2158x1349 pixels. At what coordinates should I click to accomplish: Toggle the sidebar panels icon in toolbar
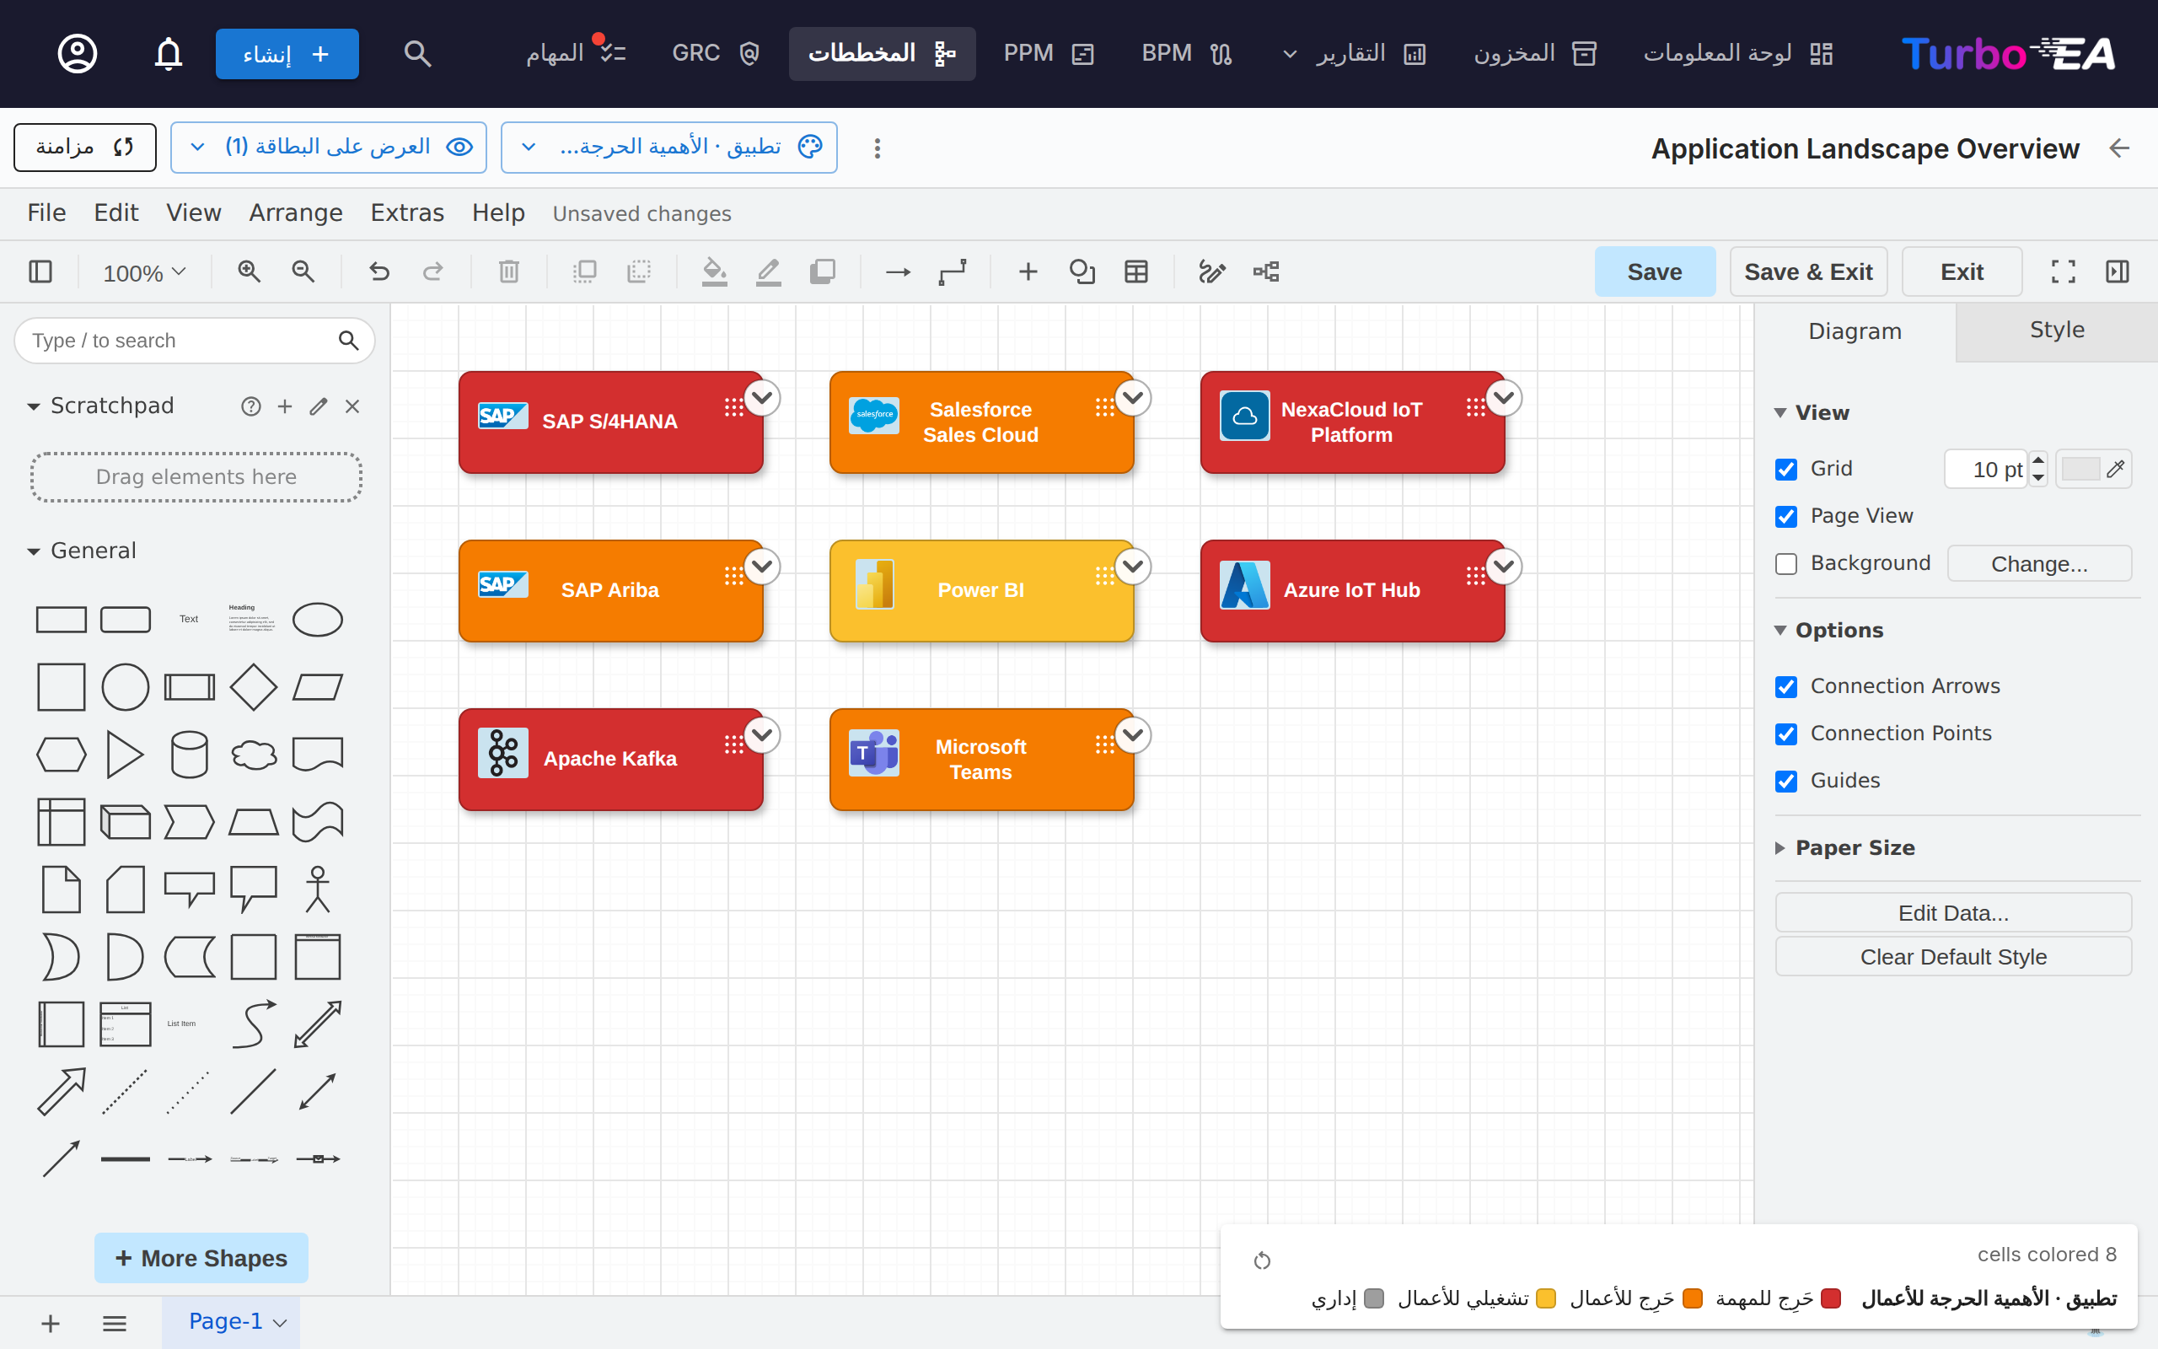coord(41,271)
